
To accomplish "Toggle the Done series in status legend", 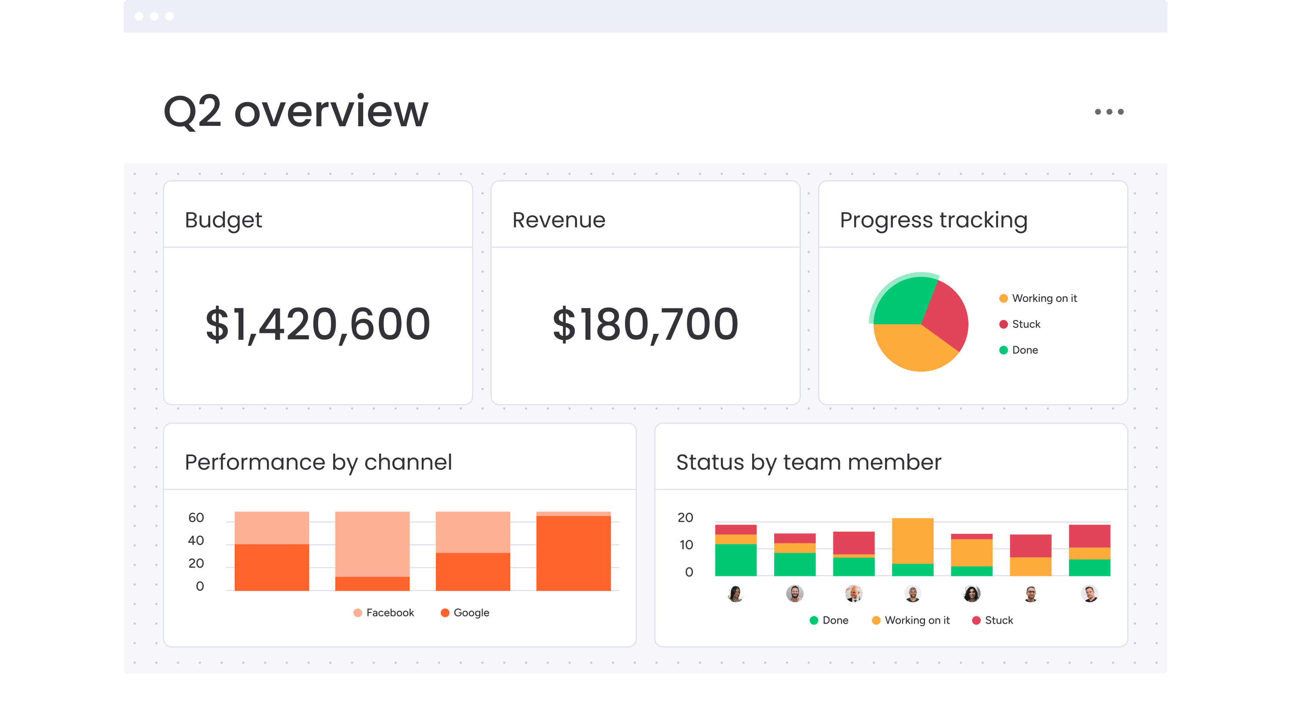I will point(813,620).
